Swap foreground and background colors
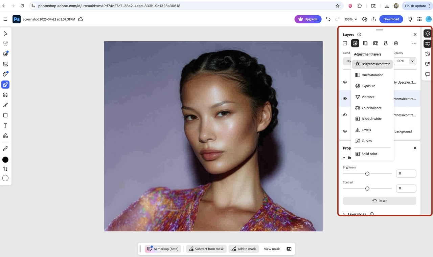433x257 pixels. click(5, 169)
